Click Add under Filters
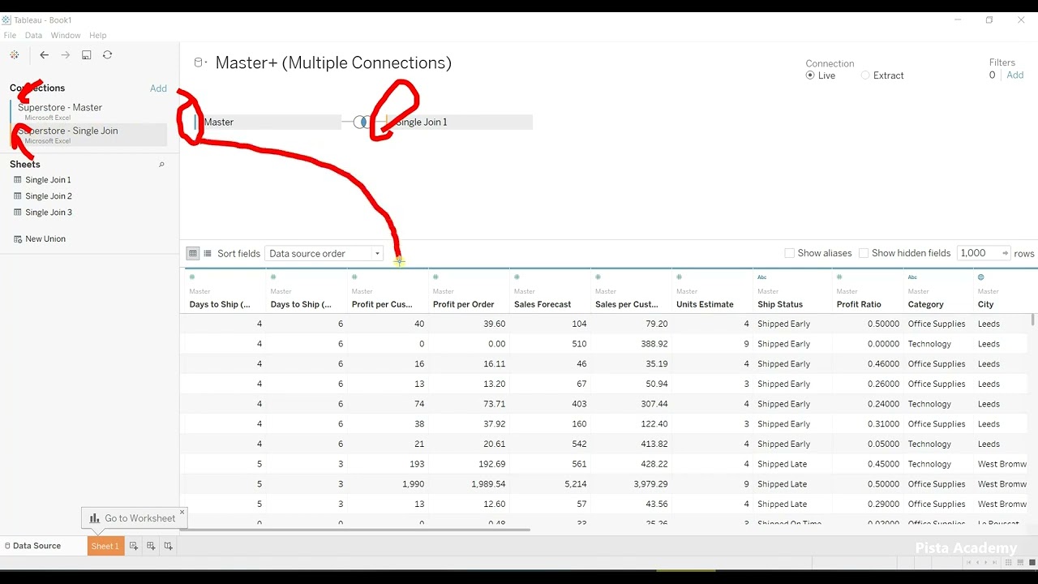 click(x=1014, y=75)
